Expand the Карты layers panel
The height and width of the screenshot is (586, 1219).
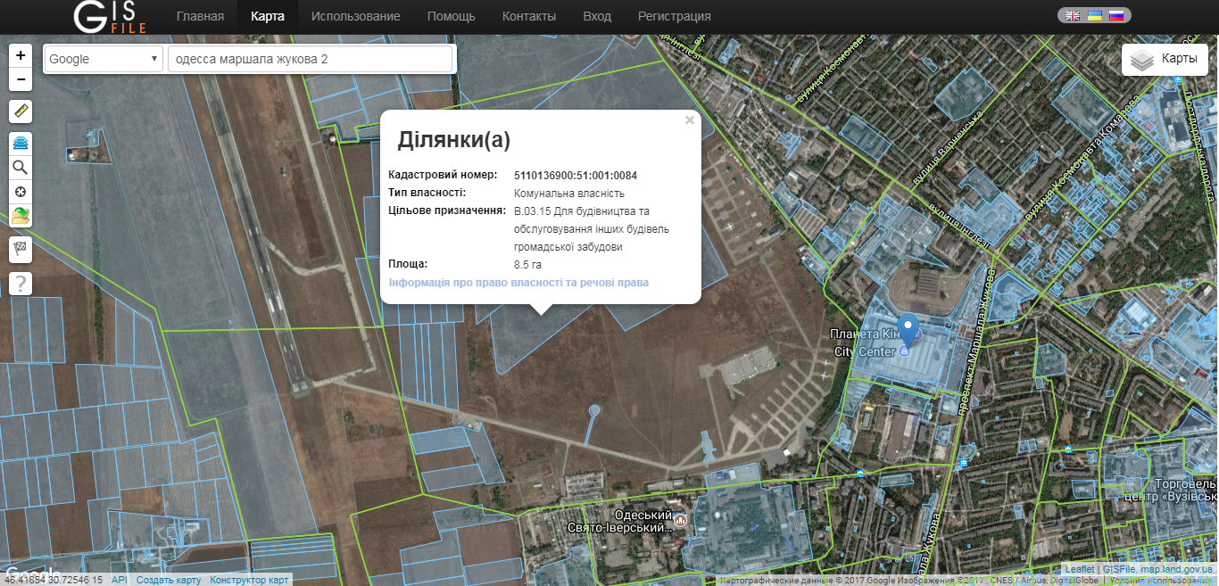1165,60
